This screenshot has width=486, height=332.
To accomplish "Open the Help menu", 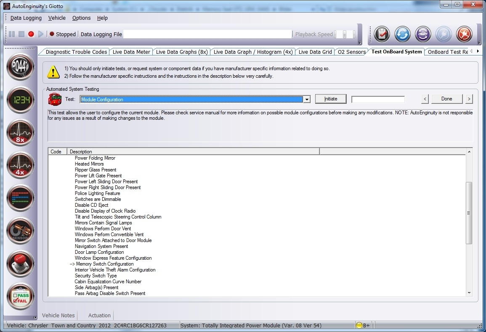I will point(102,18).
